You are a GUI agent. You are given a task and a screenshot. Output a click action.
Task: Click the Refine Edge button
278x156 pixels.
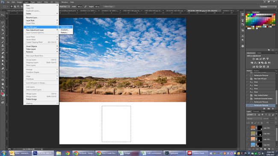click(x=109, y=6)
